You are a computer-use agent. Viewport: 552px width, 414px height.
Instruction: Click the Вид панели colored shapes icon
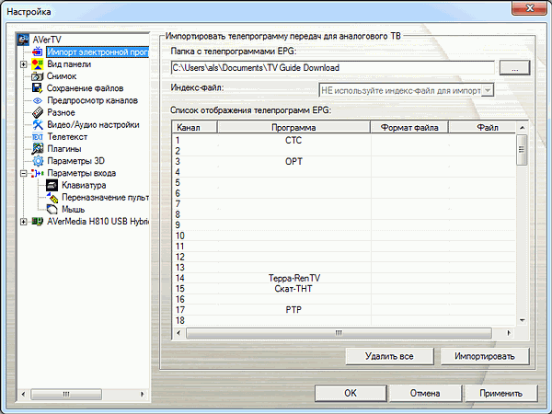(38, 64)
